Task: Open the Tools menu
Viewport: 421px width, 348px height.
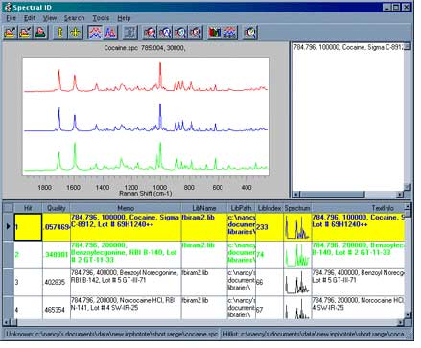Action: tap(101, 18)
